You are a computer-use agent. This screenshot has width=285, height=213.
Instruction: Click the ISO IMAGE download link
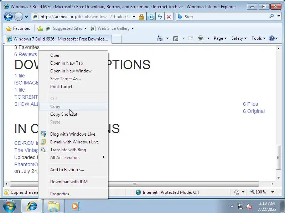[26, 83]
